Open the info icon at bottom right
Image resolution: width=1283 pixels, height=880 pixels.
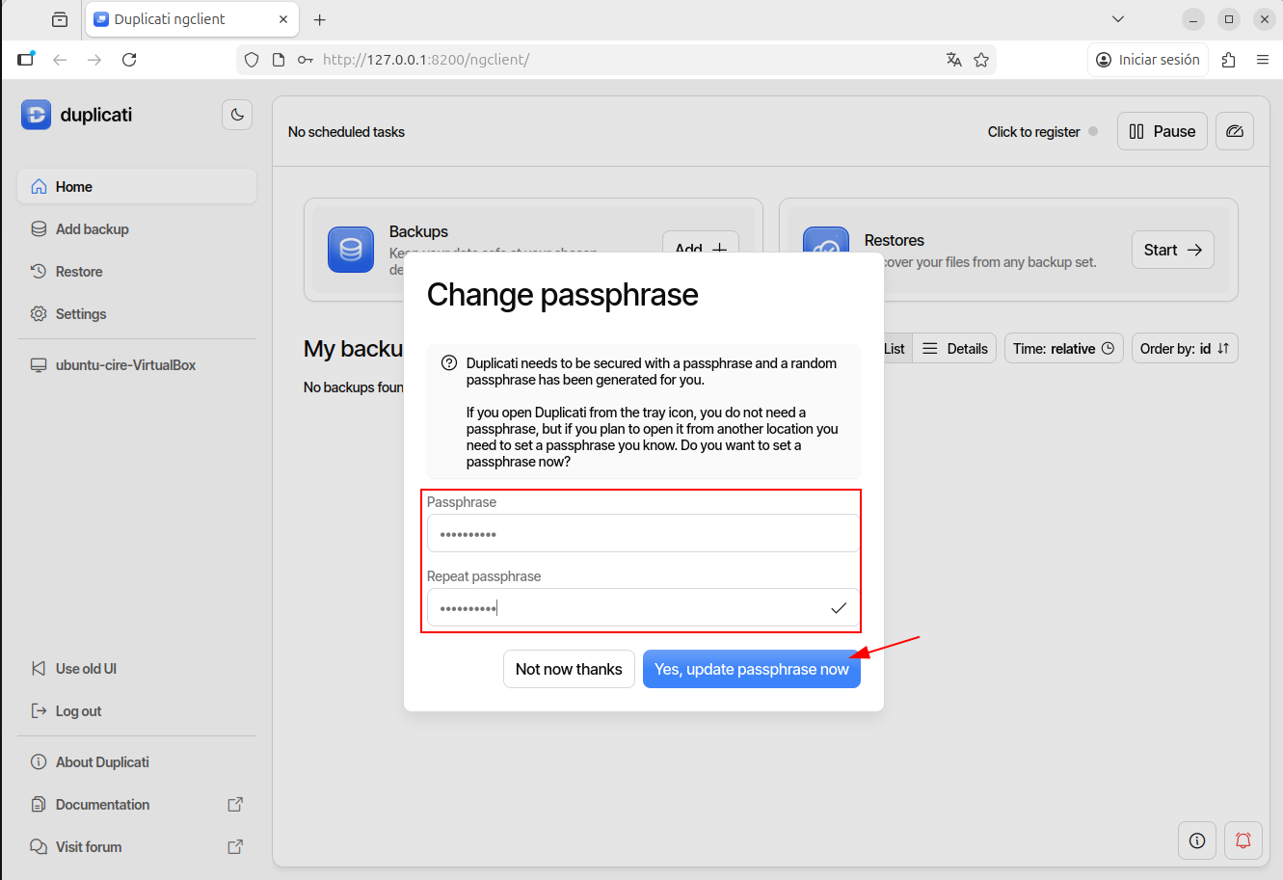1196,840
